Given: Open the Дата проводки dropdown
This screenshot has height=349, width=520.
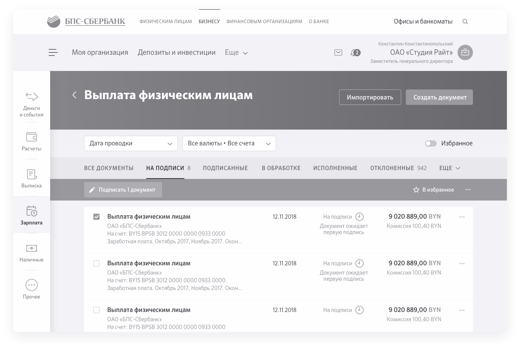Looking at the screenshot, I should click(x=131, y=143).
